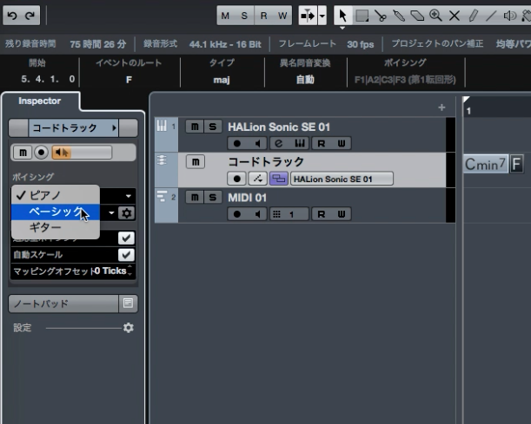531x424 pixels.
Task: Select the Object Selection arrow tool
Action: tap(342, 16)
